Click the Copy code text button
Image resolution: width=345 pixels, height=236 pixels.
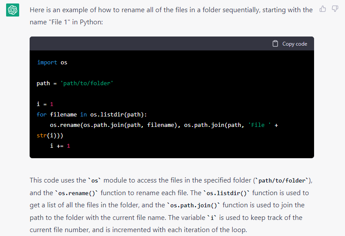pos(294,44)
